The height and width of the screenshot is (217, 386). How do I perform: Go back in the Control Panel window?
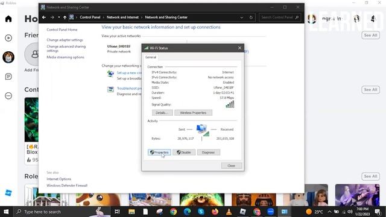tap(44, 17)
